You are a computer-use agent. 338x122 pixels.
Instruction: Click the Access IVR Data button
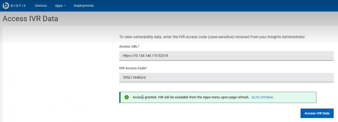(x=317, y=113)
